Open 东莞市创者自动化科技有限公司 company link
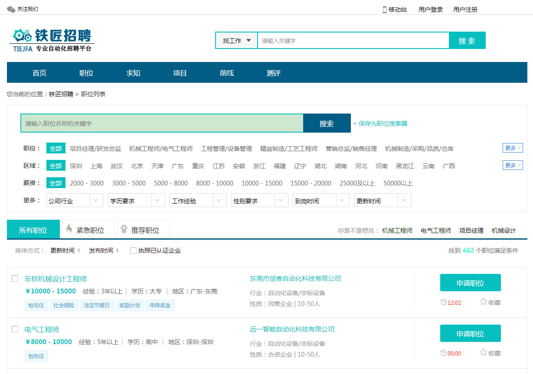The width and height of the screenshot is (533, 374). pyautogui.click(x=295, y=278)
